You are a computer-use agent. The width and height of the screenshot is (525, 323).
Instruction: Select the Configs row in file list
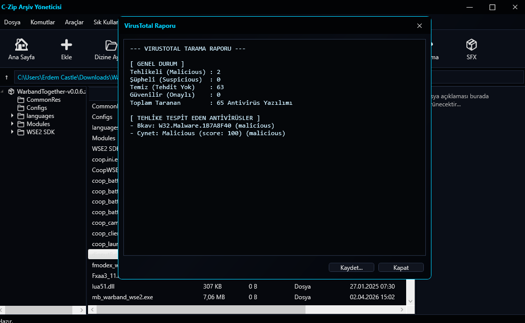click(x=102, y=117)
